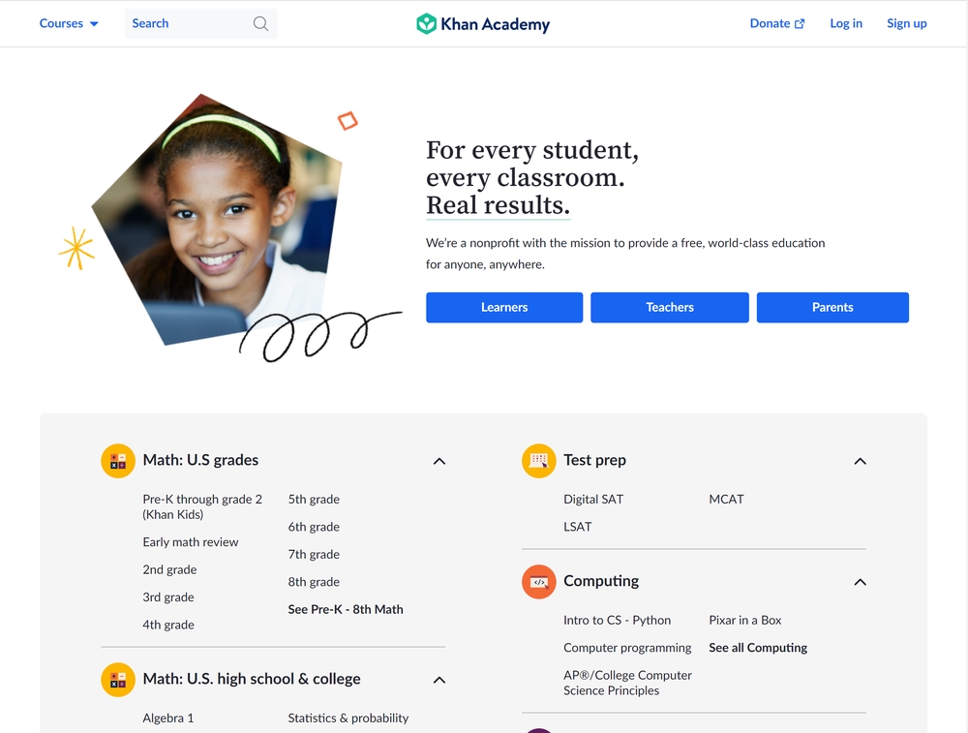Click the search magnifier icon
968x733 pixels.
(260, 23)
